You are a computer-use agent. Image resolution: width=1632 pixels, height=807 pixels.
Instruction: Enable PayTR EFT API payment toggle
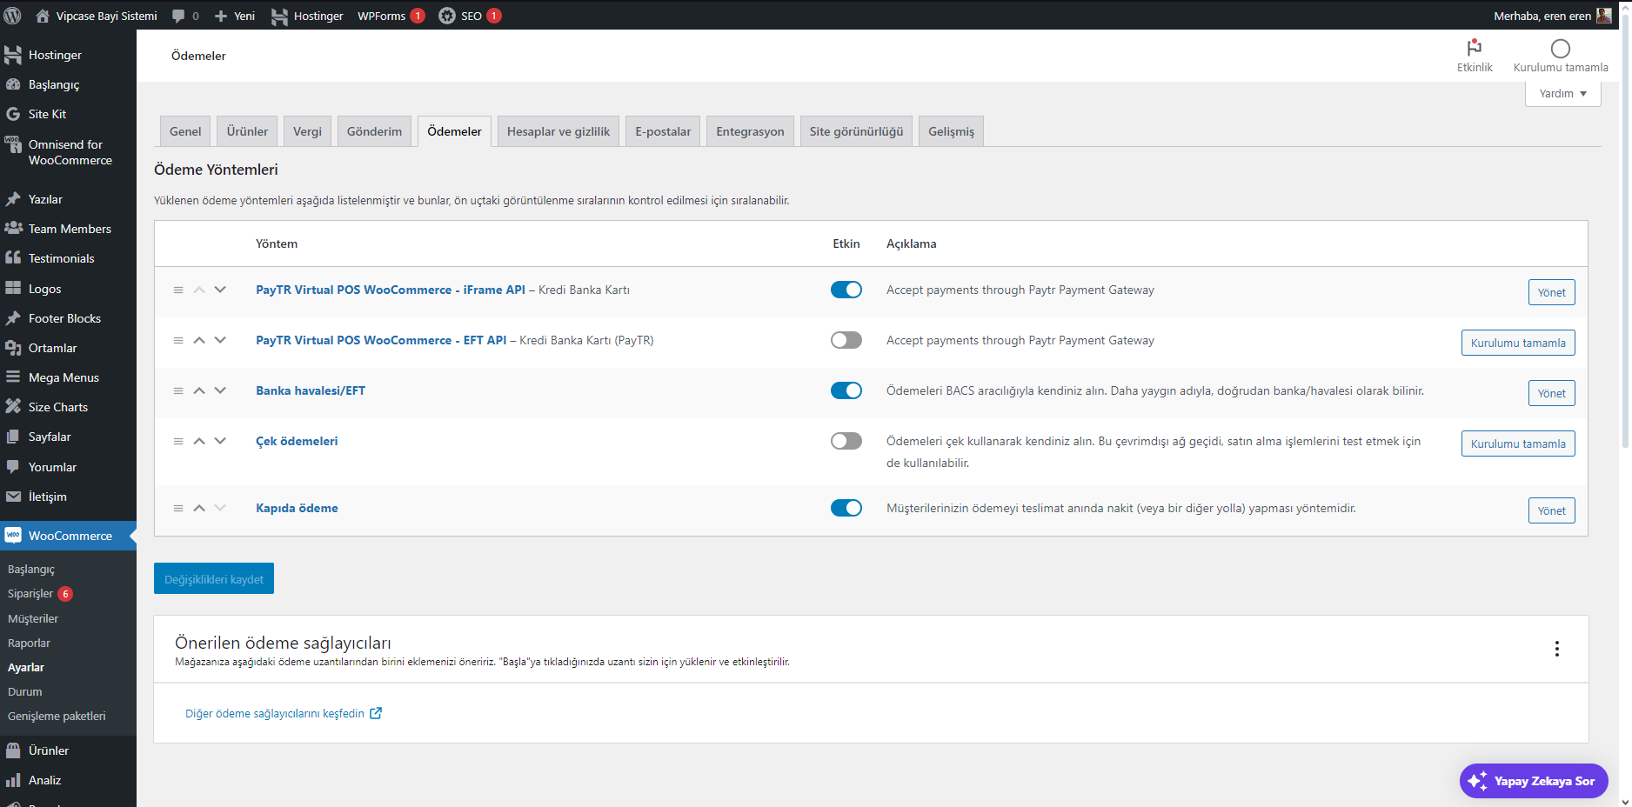tap(846, 340)
